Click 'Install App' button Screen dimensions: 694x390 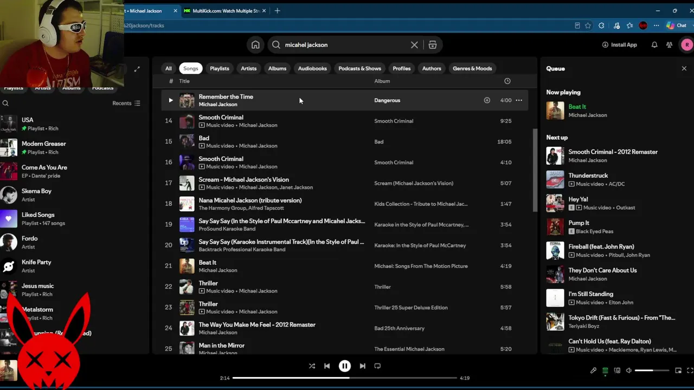[620, 45]
